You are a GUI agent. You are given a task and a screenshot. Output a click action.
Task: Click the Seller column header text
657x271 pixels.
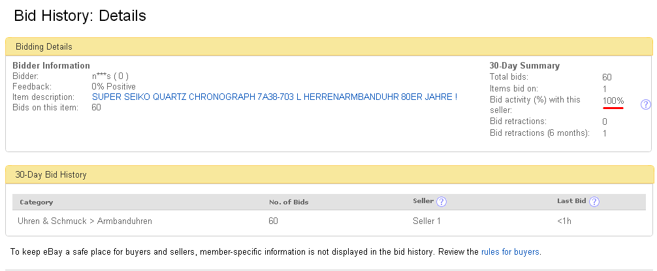pos(423,202)
